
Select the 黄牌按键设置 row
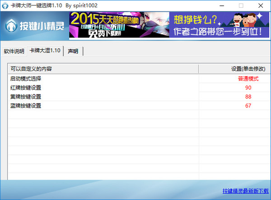click(139, 97)
